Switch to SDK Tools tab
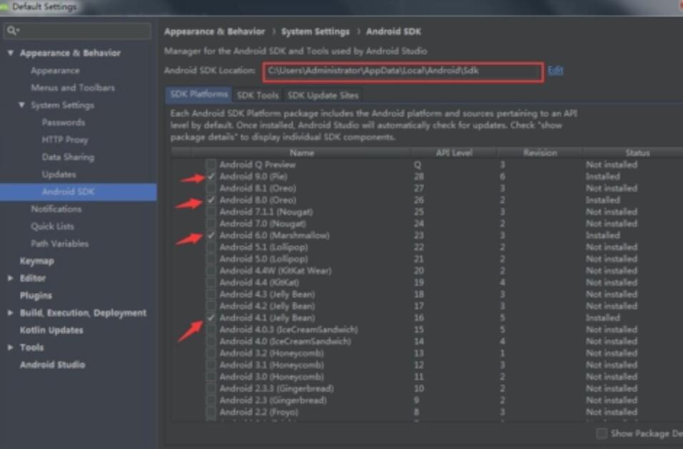The height and width of the screenshot is (449, 683). (x=258, y=96)
